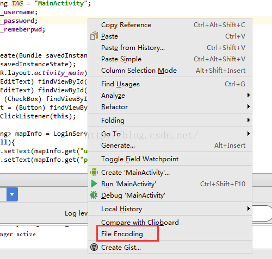Click the _password field in the code

[x=17, y=21]
